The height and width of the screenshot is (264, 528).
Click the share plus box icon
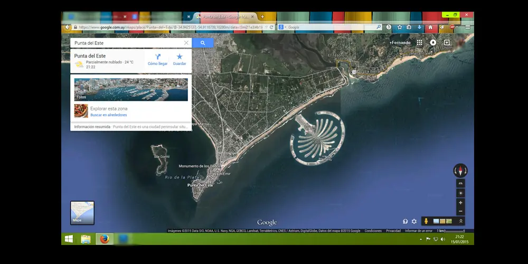[x=447, y=42]
